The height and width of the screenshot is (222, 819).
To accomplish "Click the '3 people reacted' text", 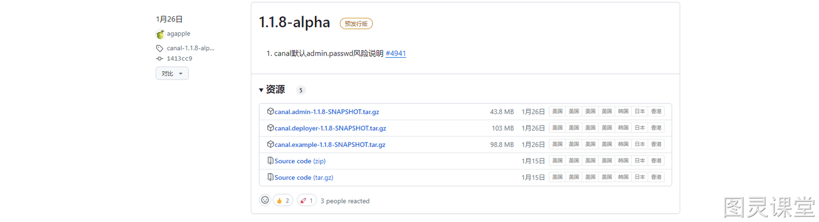I will tap(345, 201).
